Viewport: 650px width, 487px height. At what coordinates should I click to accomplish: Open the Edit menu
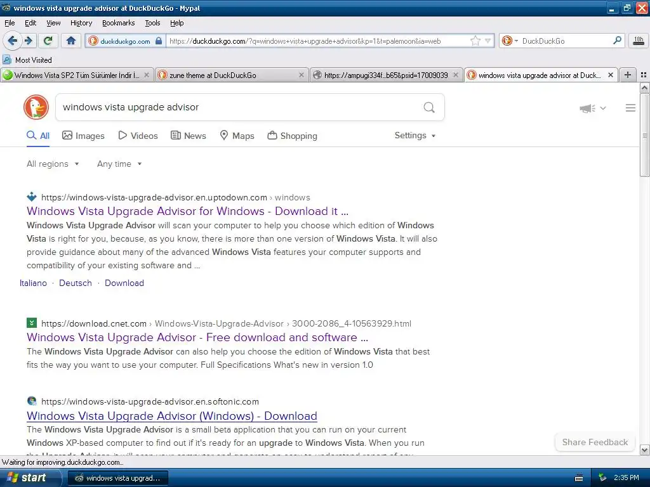coord(30,23)
